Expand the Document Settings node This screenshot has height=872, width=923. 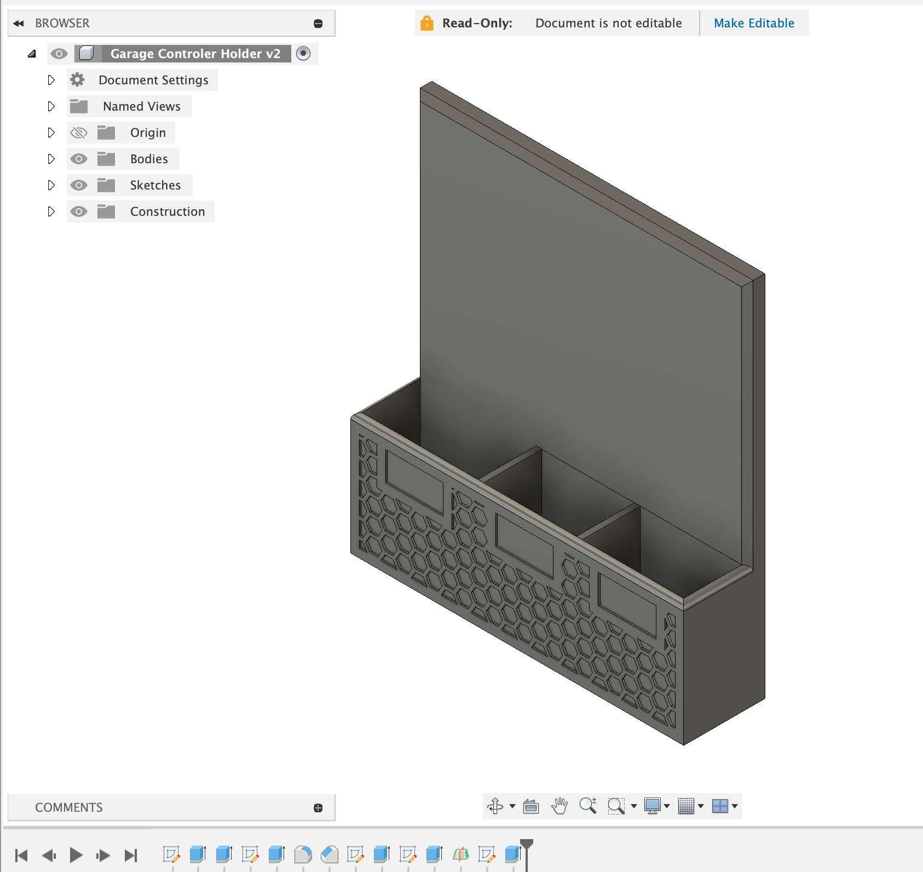51,80
